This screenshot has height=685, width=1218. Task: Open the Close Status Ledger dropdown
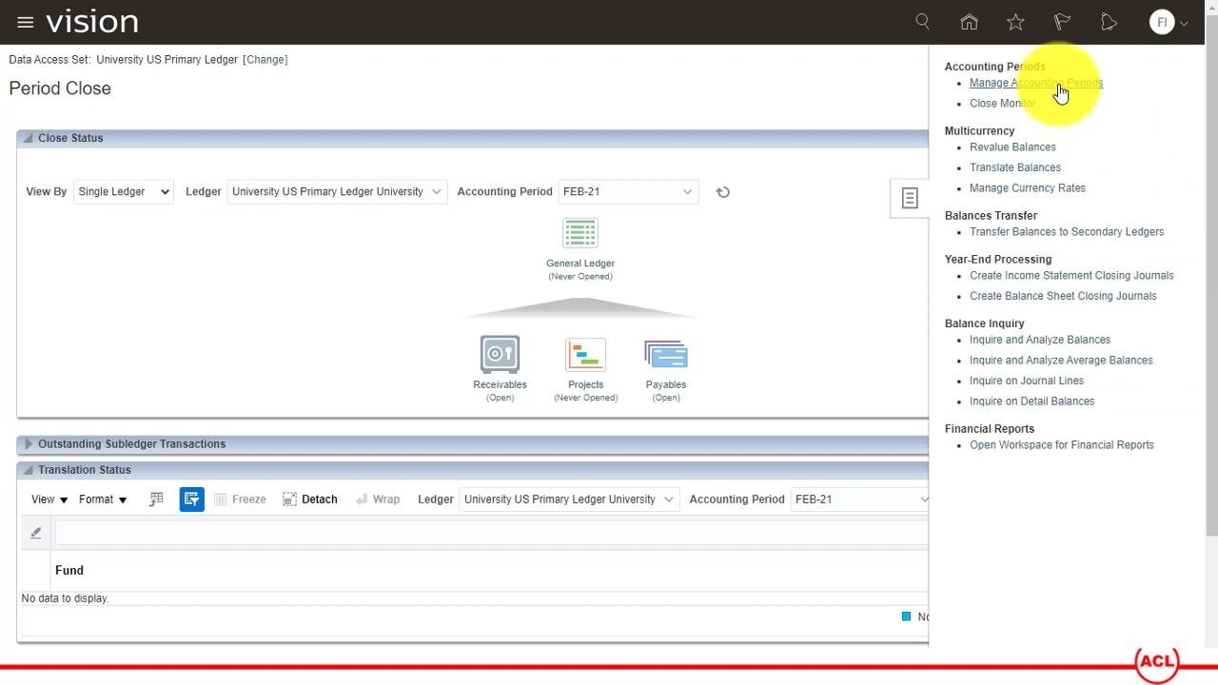tap(337, 192)
